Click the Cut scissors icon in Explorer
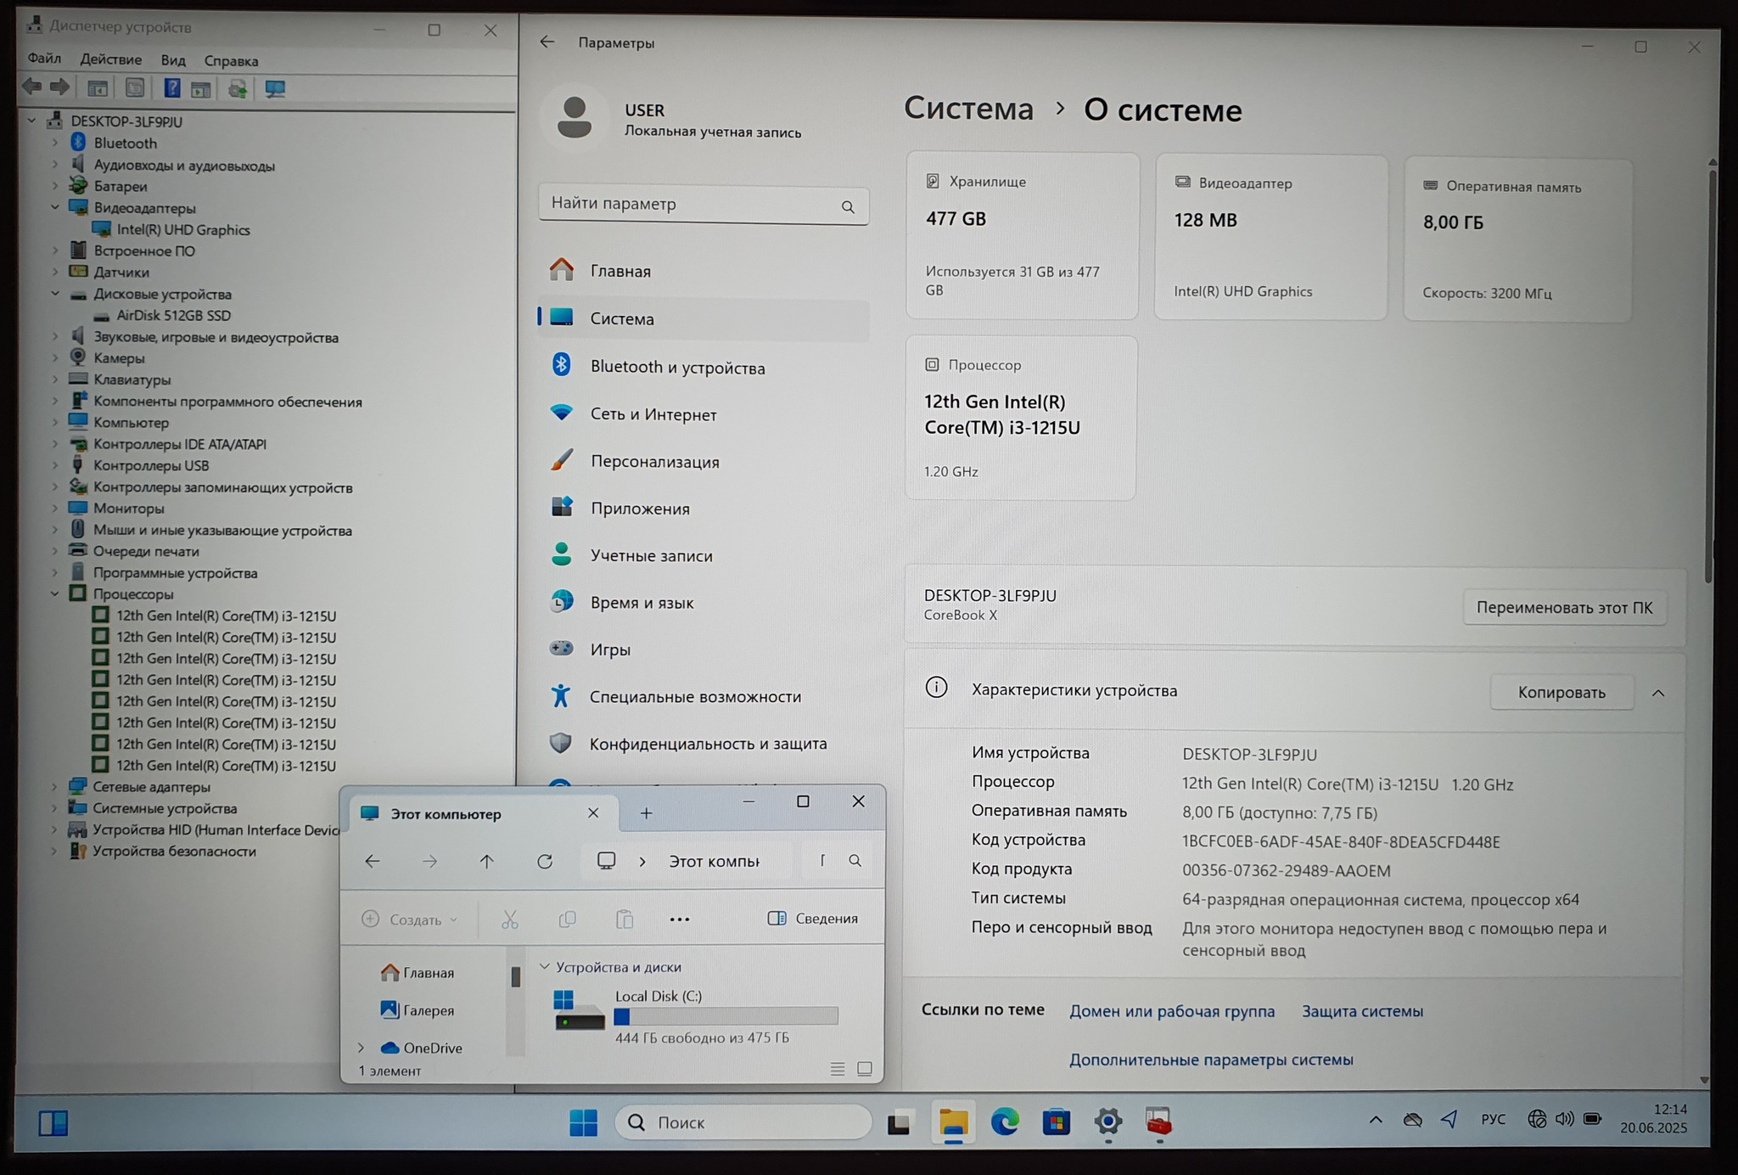This screenshot has width=1738, height=1175. [x=509, y=919]
